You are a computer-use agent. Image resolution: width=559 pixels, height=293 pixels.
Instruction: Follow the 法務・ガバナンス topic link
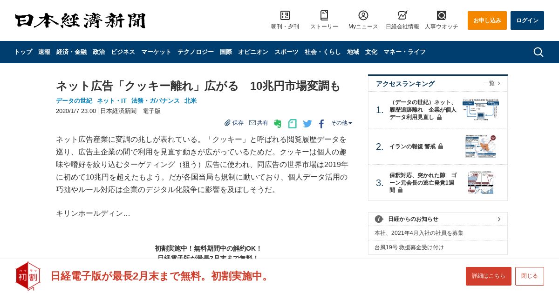point(156,100)
